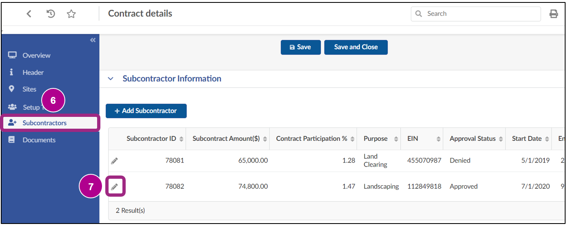
Task: Click the 74,800.00 amount cell
Action: coord(253,187)
